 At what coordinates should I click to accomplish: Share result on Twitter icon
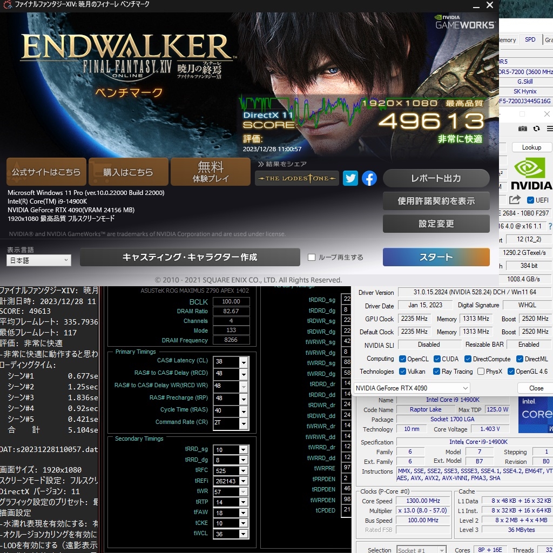click(350, 178)
